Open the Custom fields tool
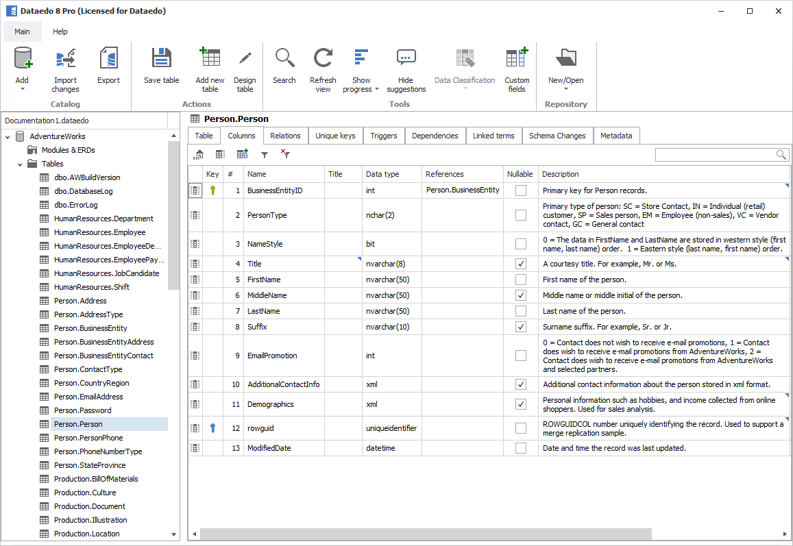 click(x=517, y=60)
